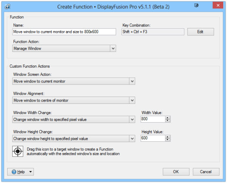Expand the Window Height Change dropdown
The image size is (227, 183).
click(132, 139)
